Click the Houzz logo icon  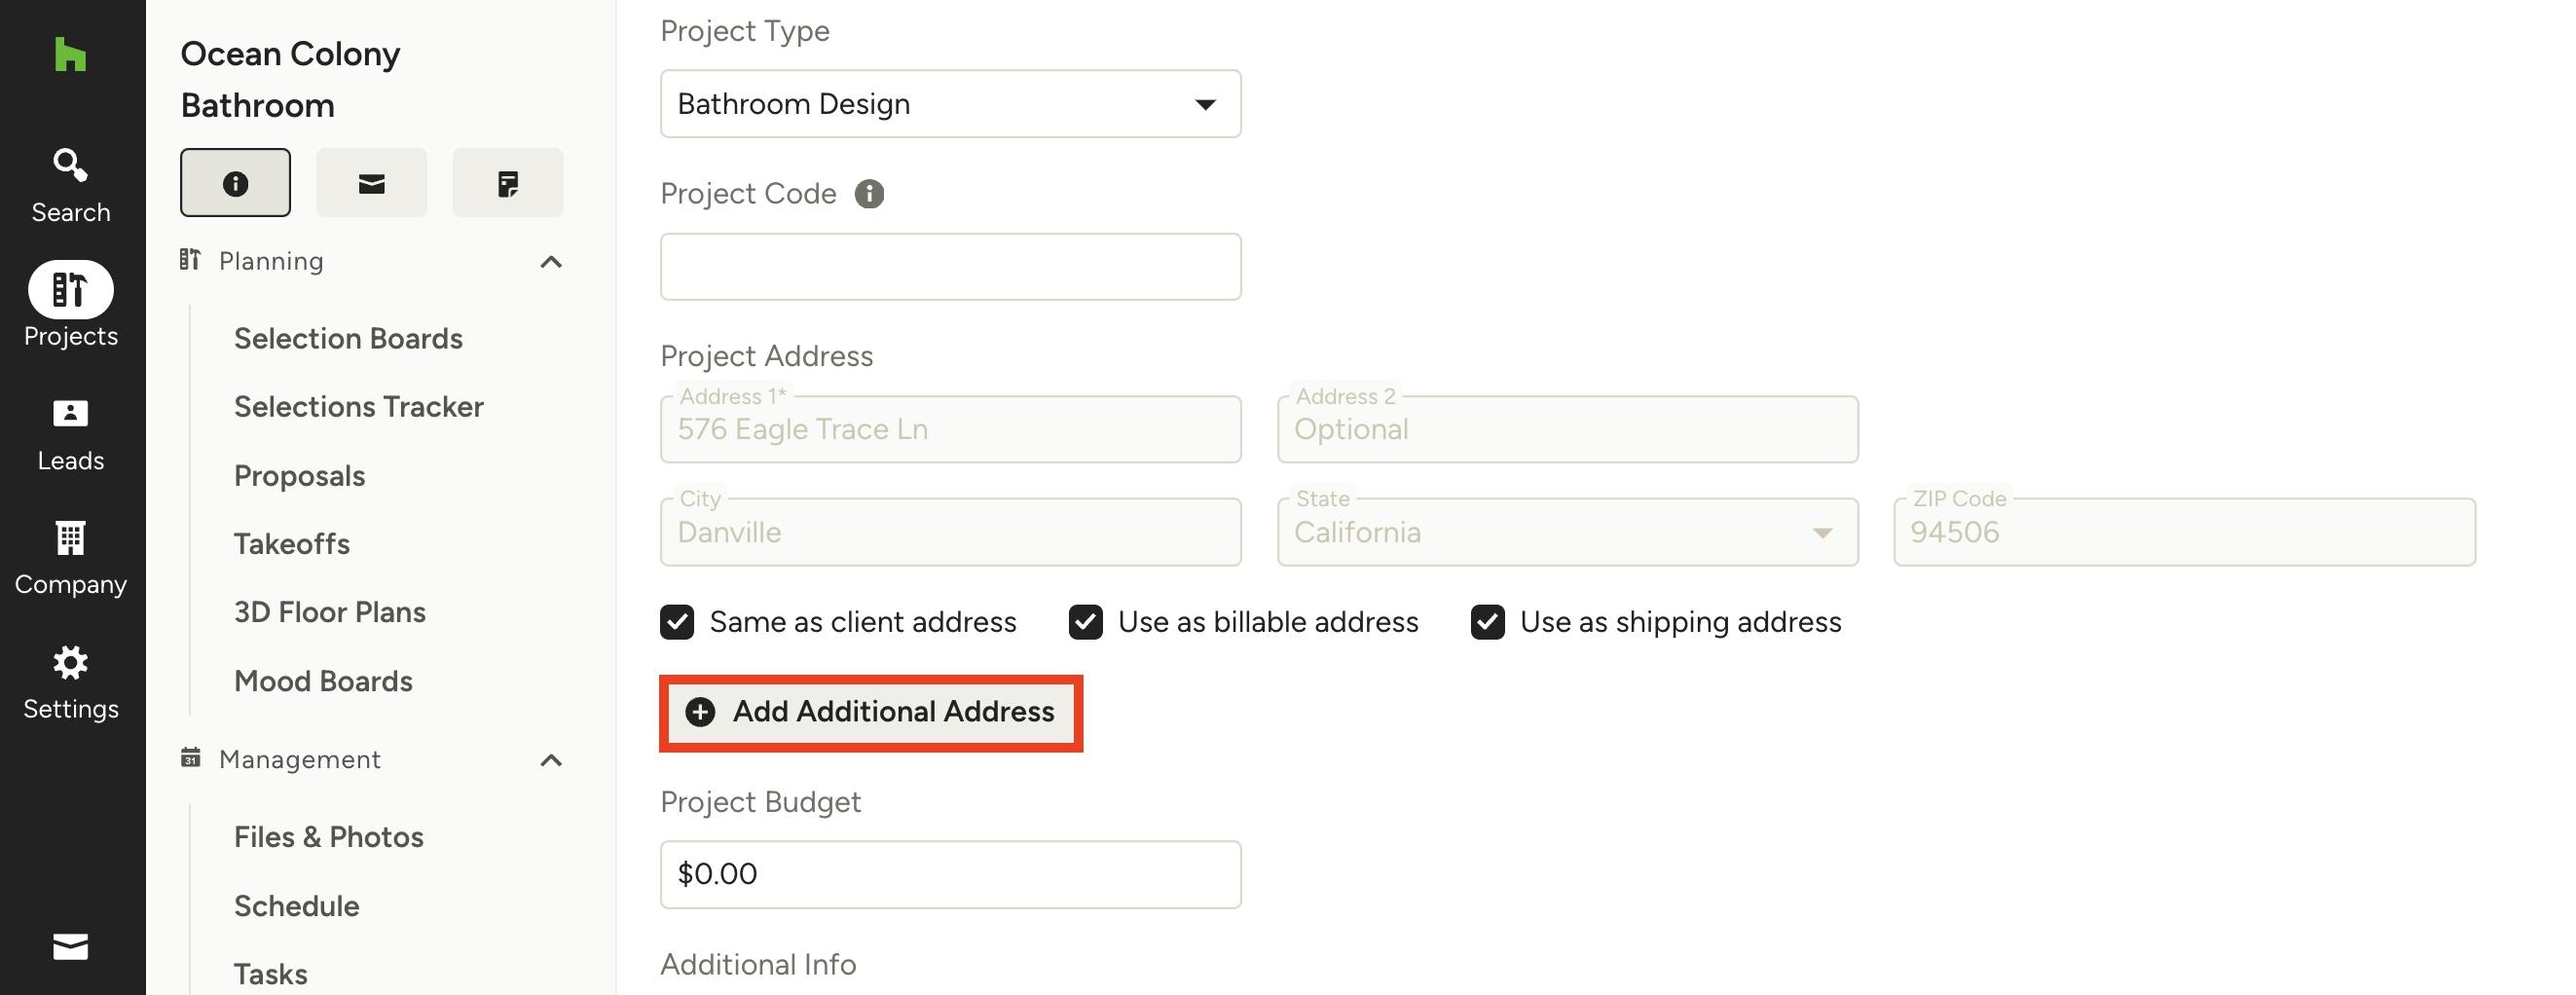(x=70, y=55)
